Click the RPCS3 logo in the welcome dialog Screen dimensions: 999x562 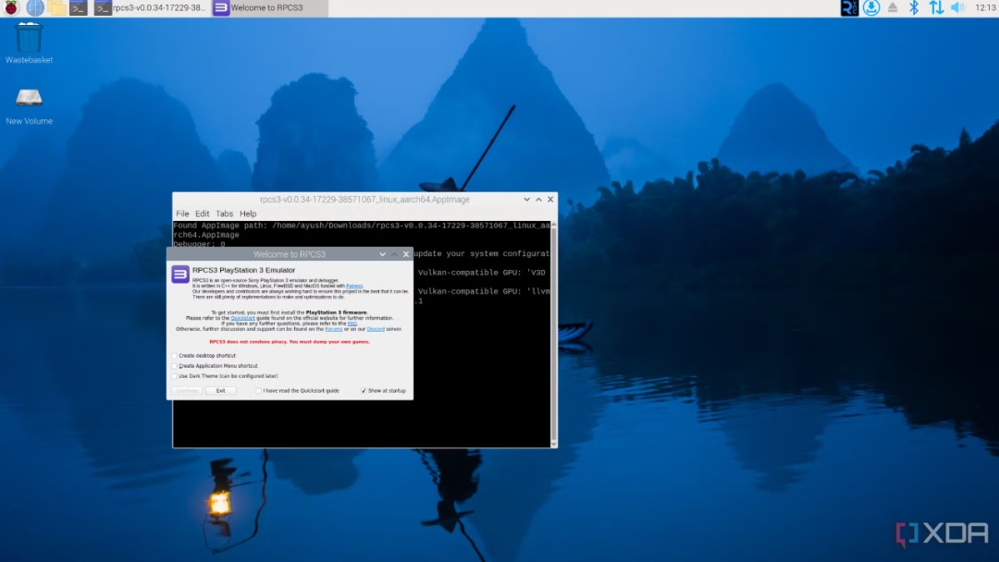click(180, 275)
